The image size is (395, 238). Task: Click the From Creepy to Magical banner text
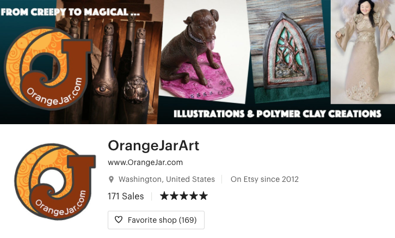click(70, 12)
